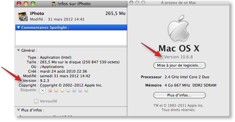Image resolution: width=235 pixels, height=122 pixels.
Task: Collapse the Commentaires Spotlight section
Action: click(18, 28)
